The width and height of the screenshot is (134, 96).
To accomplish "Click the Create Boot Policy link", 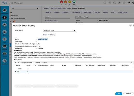I will tap(49, 35).
